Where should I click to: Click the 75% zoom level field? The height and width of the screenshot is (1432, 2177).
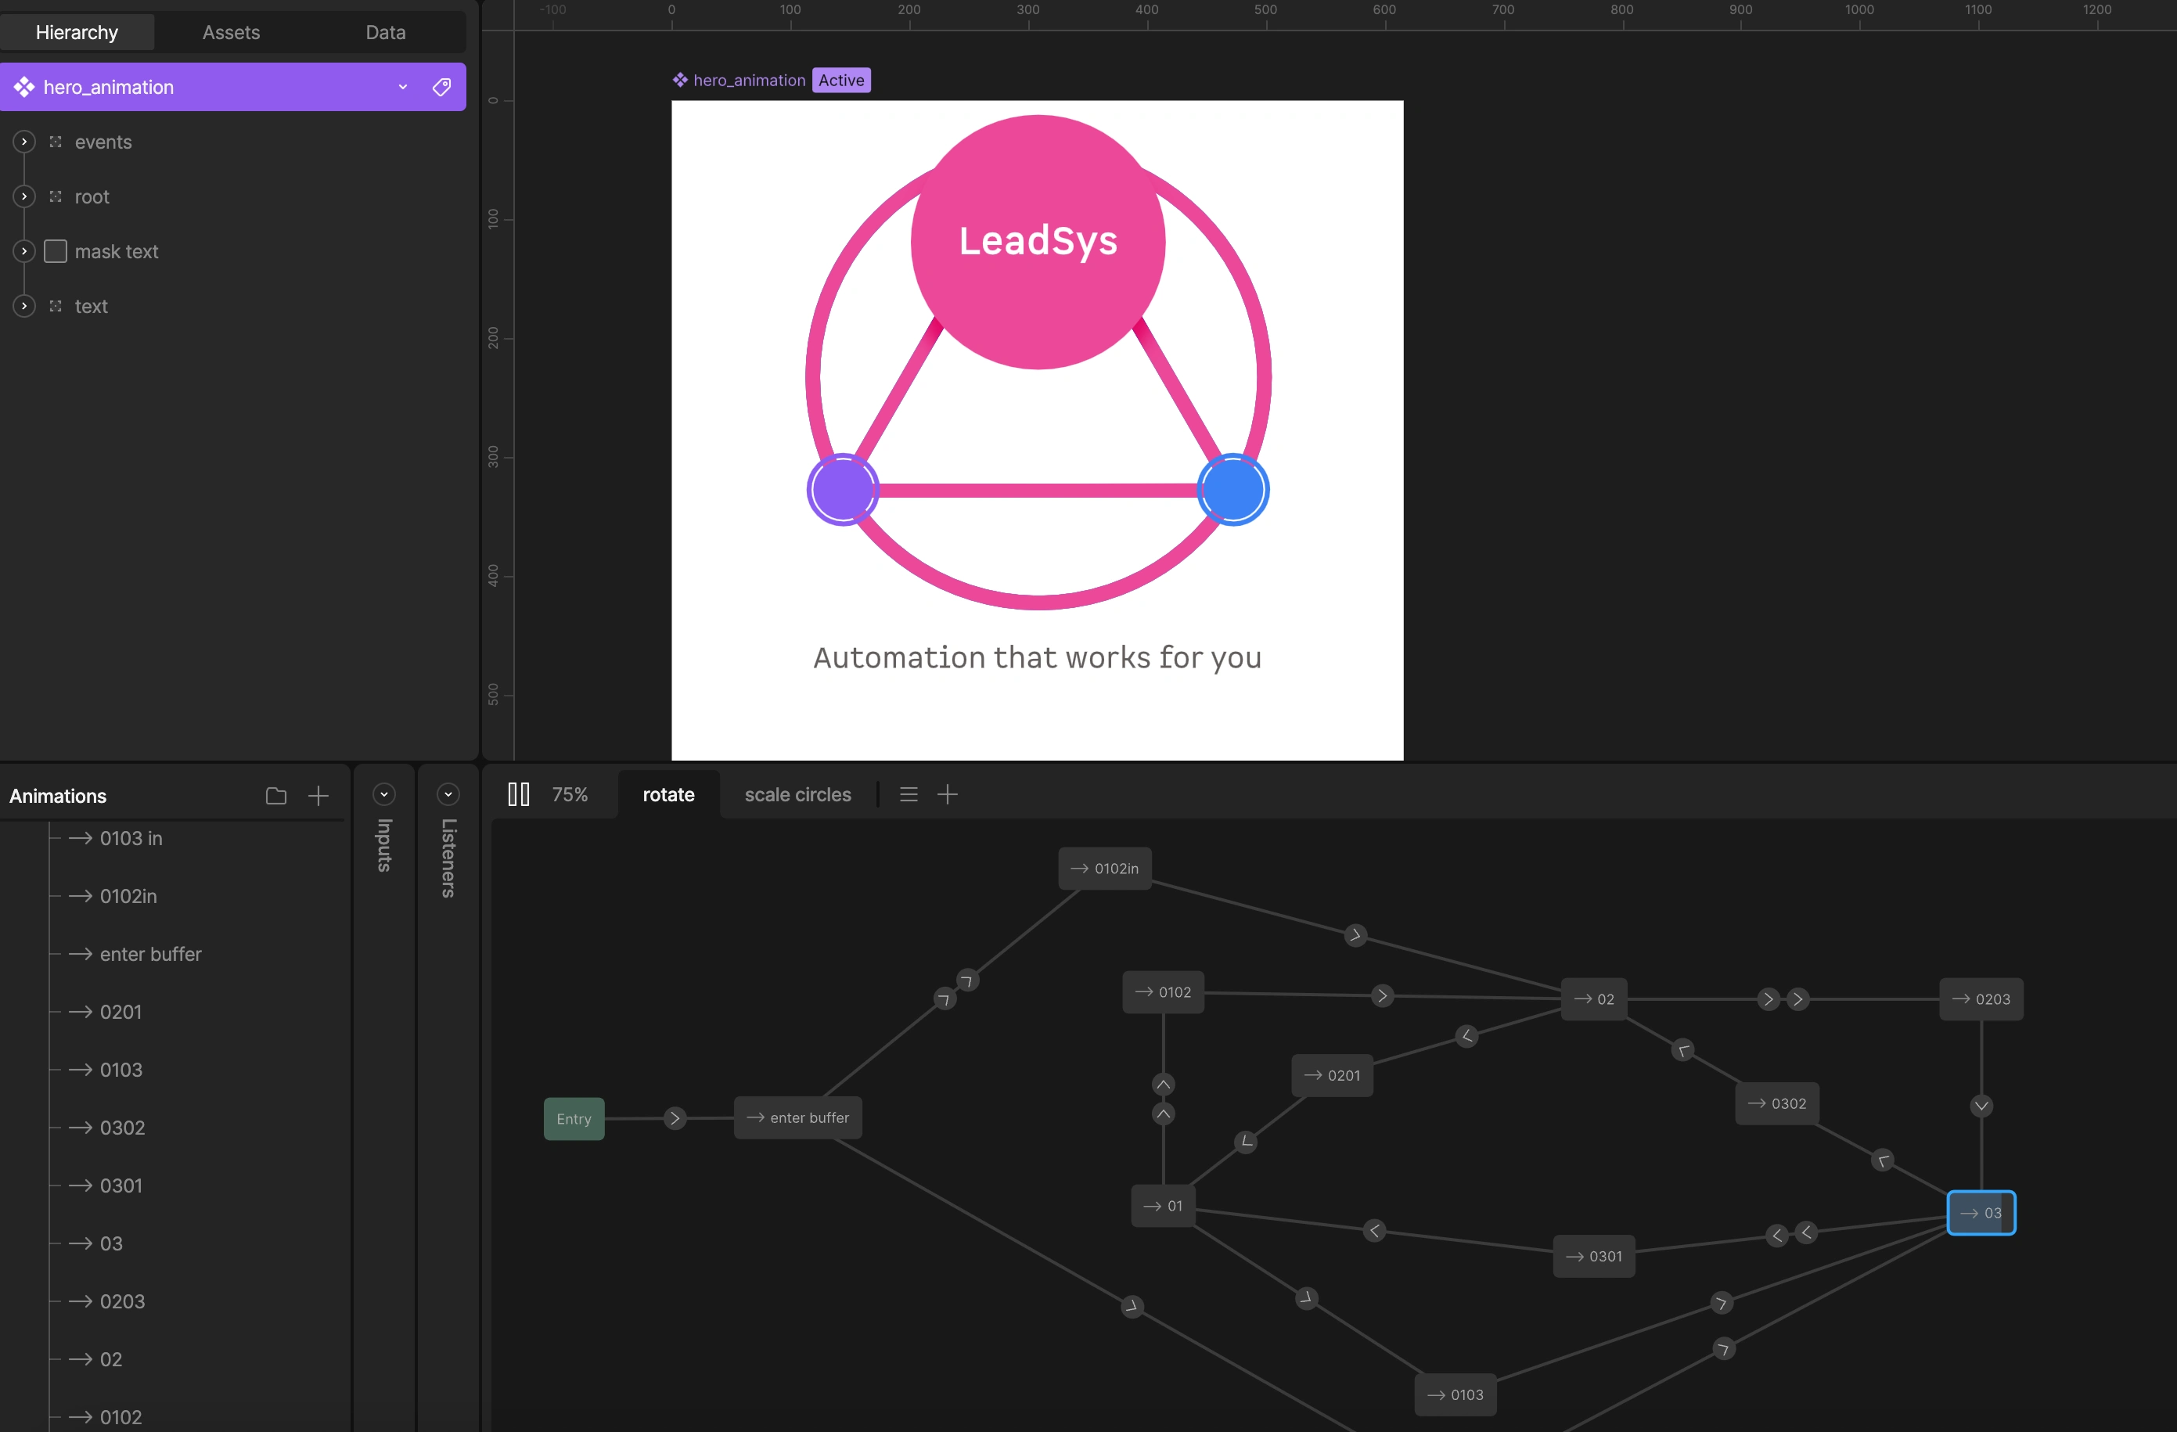pos(570,794)
